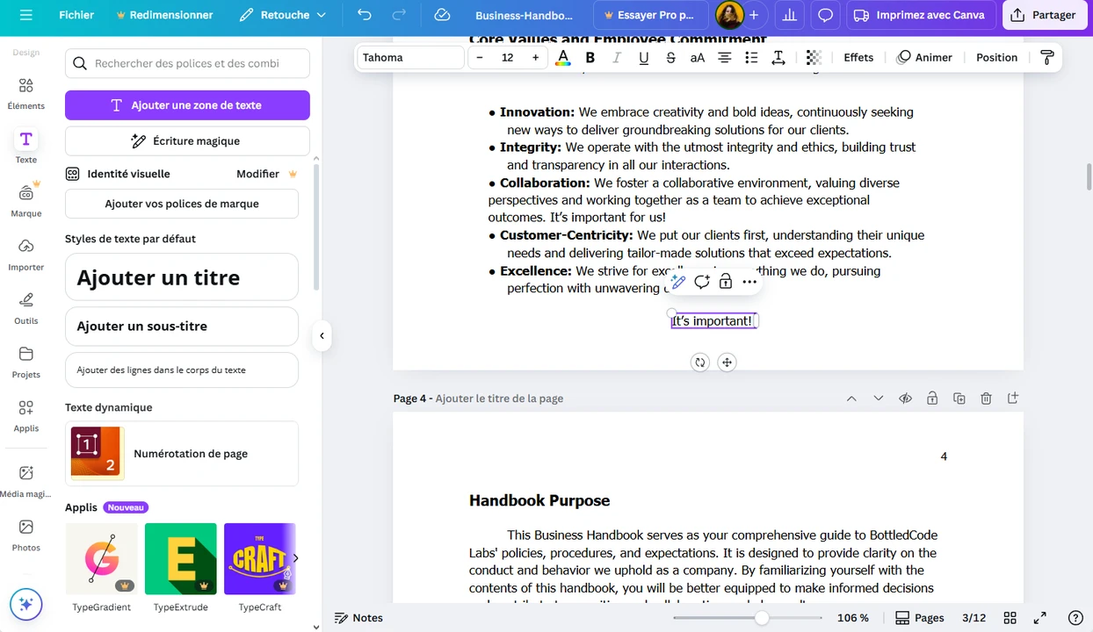This screenshot has height=632, width=1093.
Task: Delete Page 4 with the trash icon
Action: coord(986,399)
